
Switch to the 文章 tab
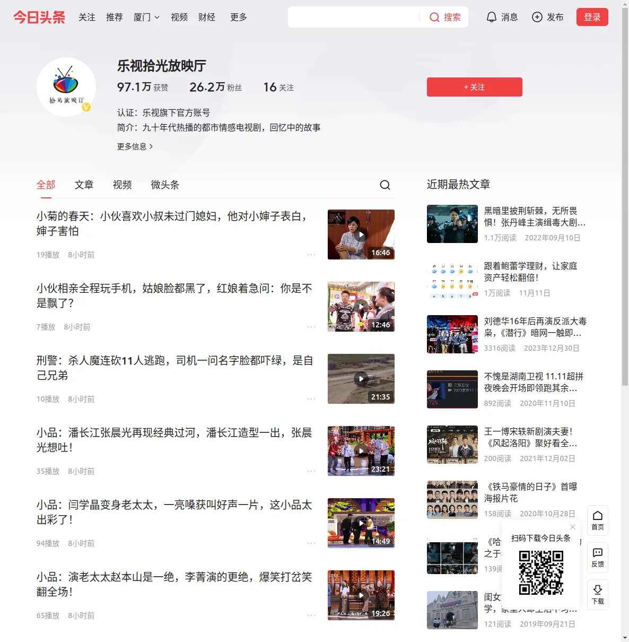coord(84,185)
